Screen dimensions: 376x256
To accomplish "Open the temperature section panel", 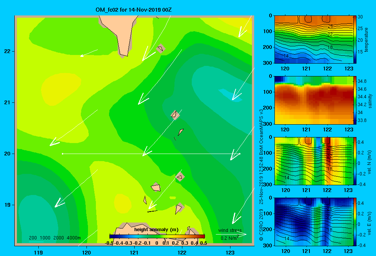I will tap(314, 40).
